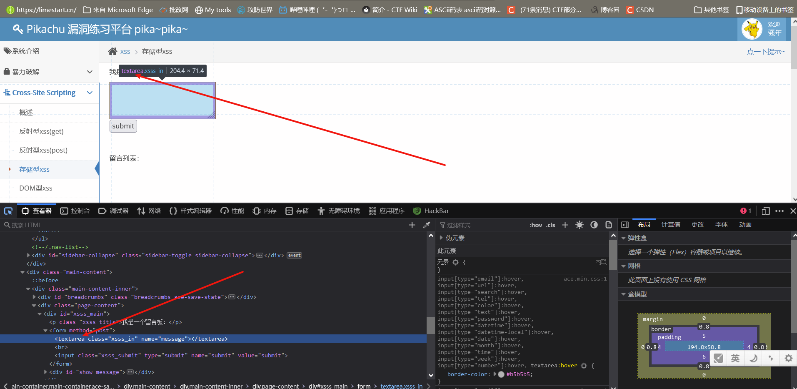
Task: Click the event badge on sidebar-collapse
Action: 295,256
